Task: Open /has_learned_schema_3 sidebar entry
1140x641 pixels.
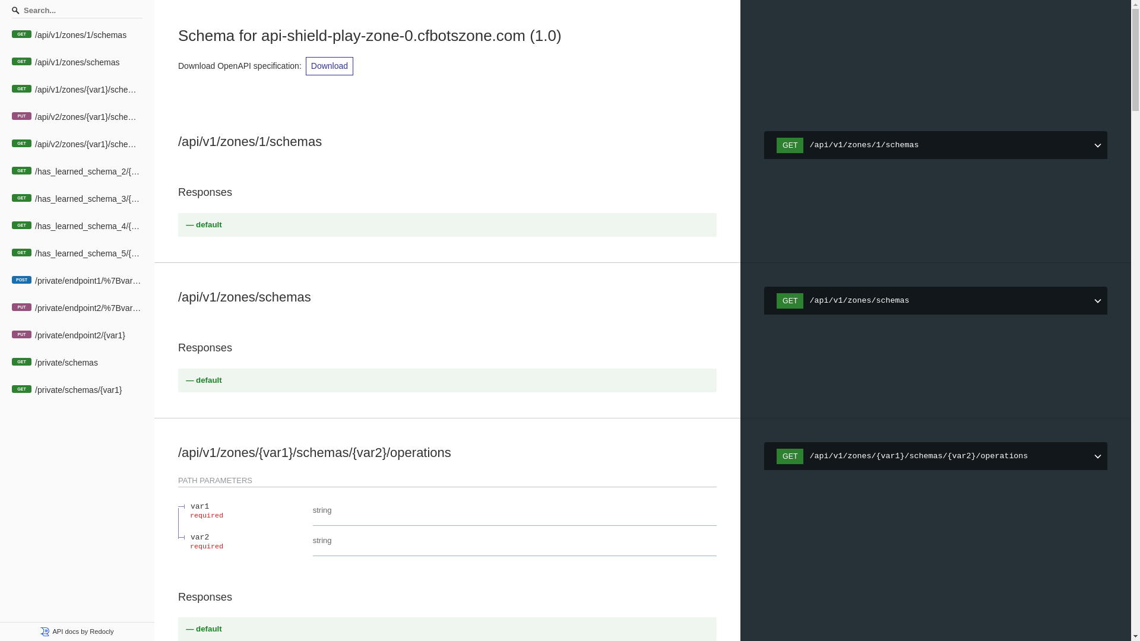Action: 77,199
